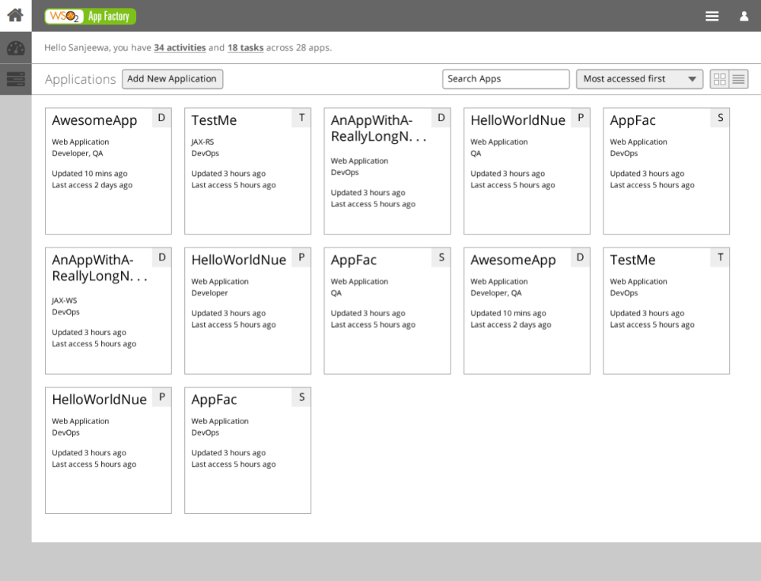Switch to list view layout
The height and width of the screenshot is (581, 761).
point(738,78)
